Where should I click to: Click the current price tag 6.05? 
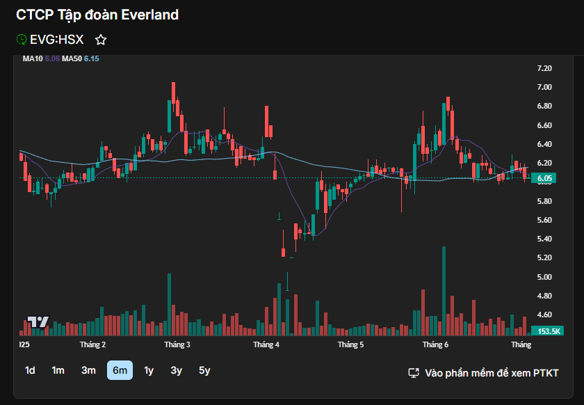click(x=544, y=178)
